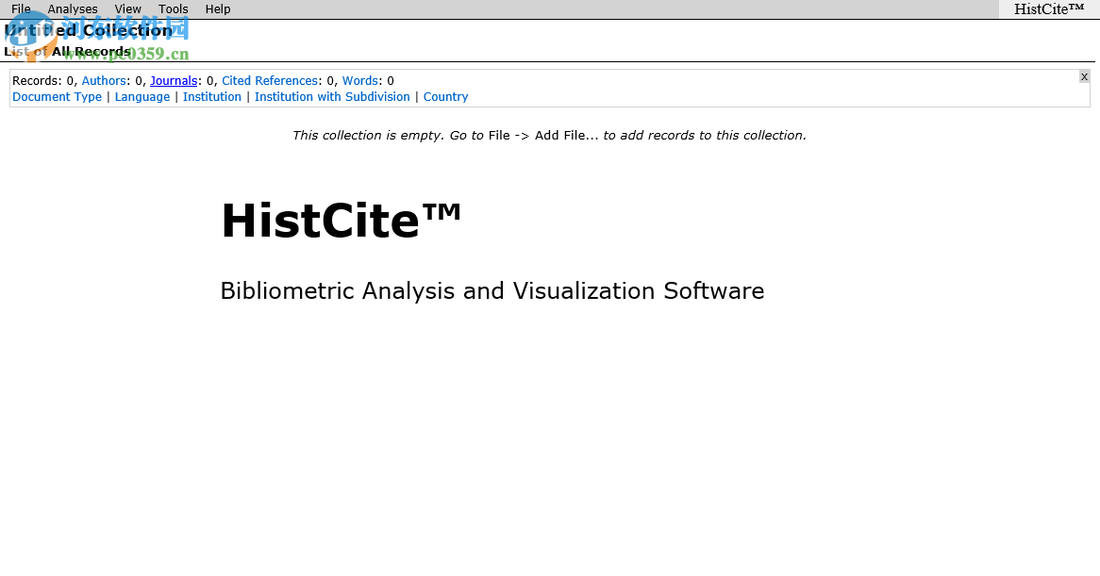Open the Authors analysis link
Viewport: 1100px width, 576px height.
(104, 80)
